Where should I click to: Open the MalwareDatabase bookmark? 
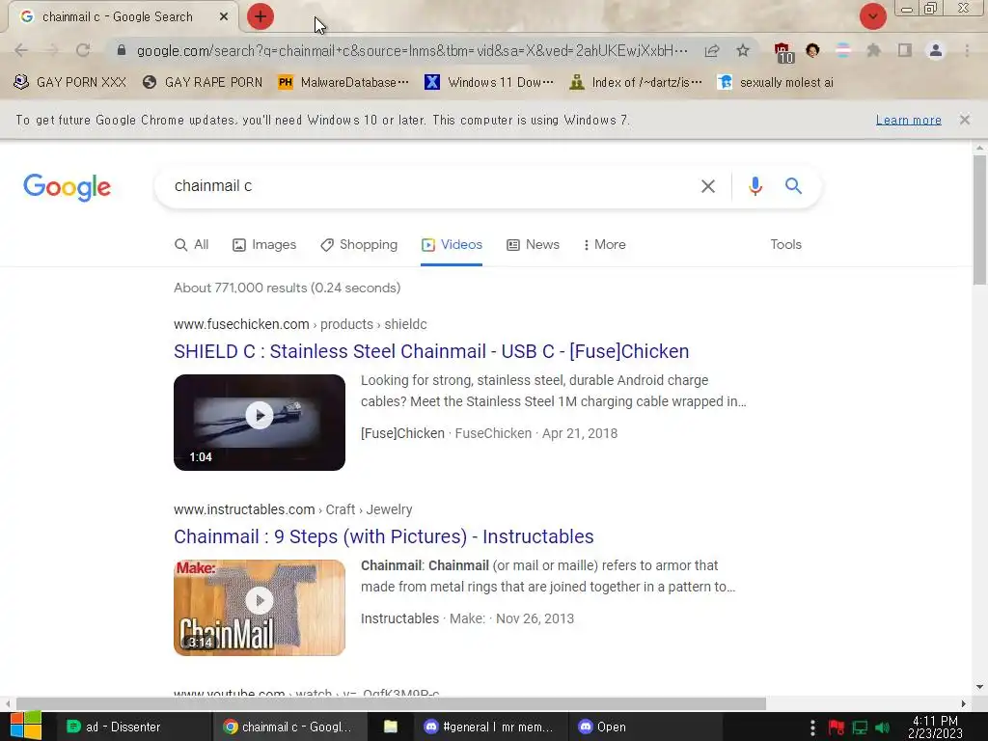tap(343, 82)
